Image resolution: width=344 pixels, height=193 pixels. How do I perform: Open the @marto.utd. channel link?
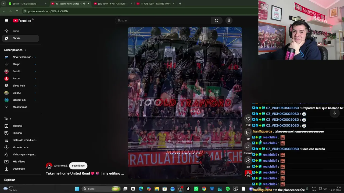tap(60, 166)
